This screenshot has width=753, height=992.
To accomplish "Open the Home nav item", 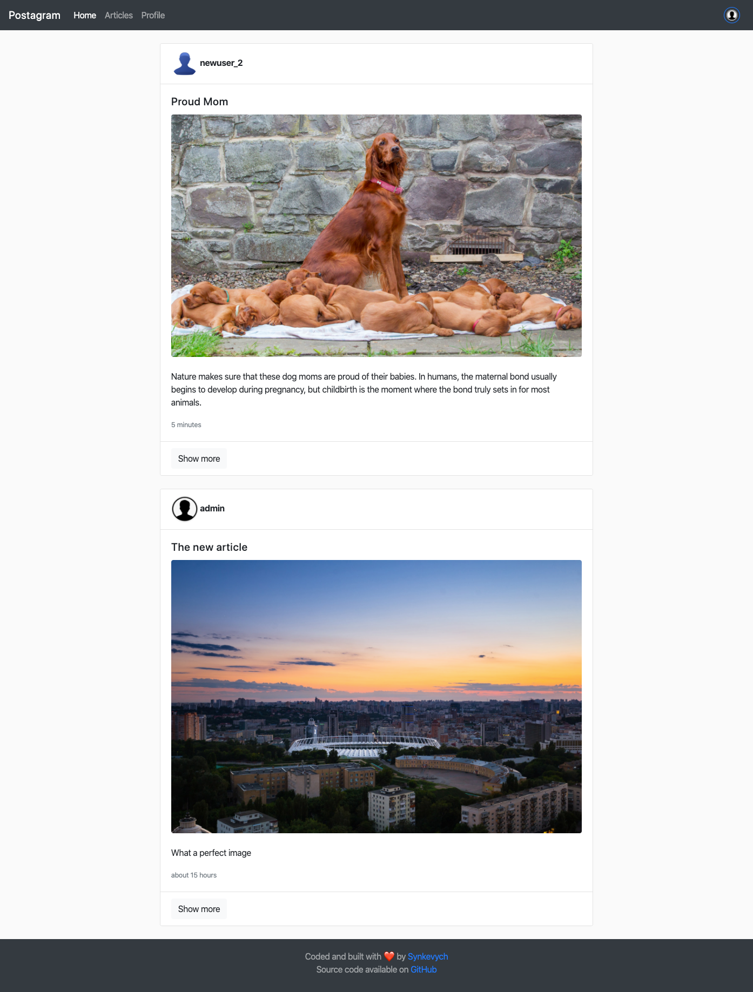I will click(85, 15).
